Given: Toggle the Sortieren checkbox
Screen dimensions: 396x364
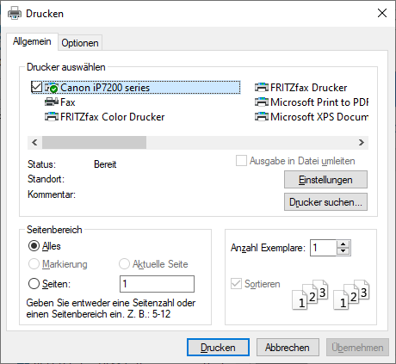Looking at the screenshot, I should click(x=236, y=284).
